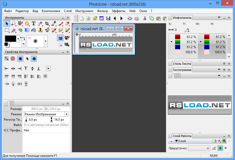The image size is (235, 160).
Task: Select the arrow pointer tool
Action: 7,24
